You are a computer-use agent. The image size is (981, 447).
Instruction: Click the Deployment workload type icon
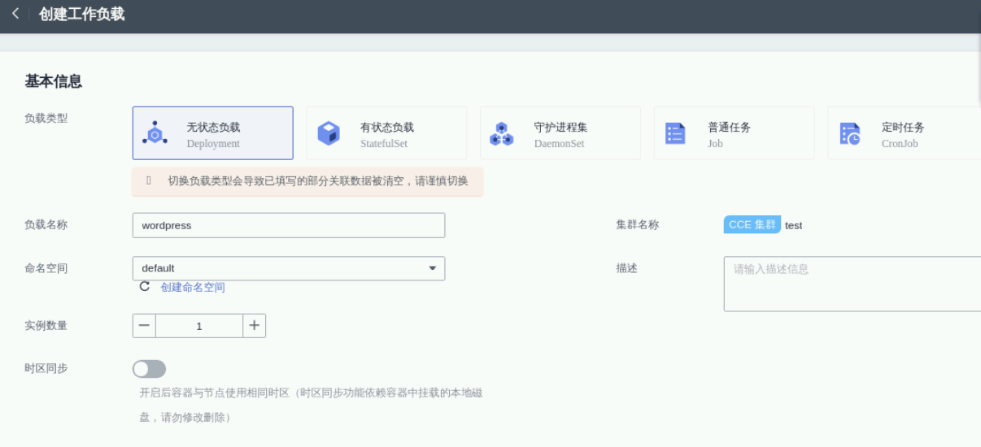(x=155, y=133)
